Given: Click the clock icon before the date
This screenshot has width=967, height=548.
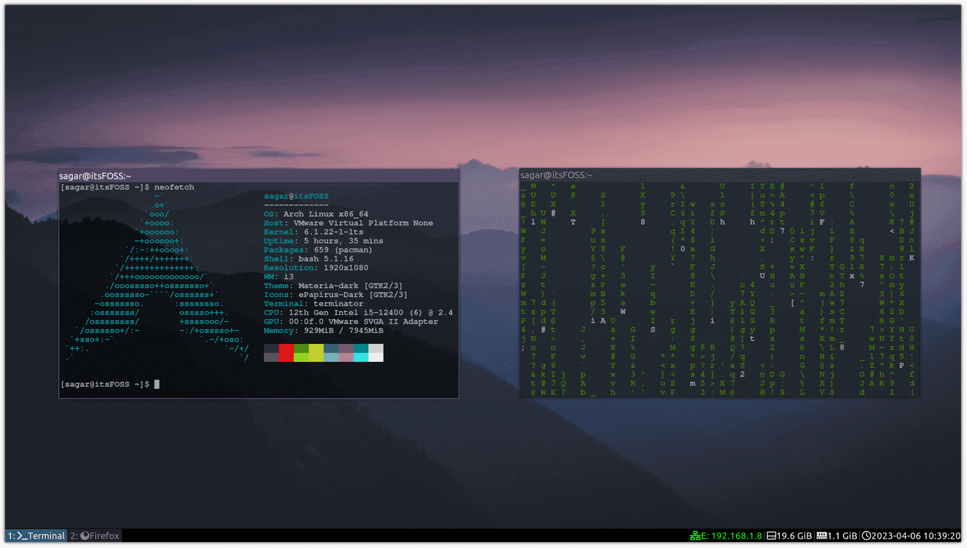Looking at the screenshot, I should [x=866, y=536].
